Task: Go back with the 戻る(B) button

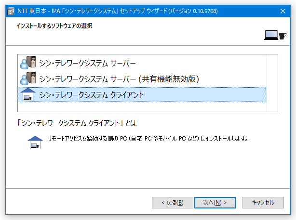Action: (173, 203)
